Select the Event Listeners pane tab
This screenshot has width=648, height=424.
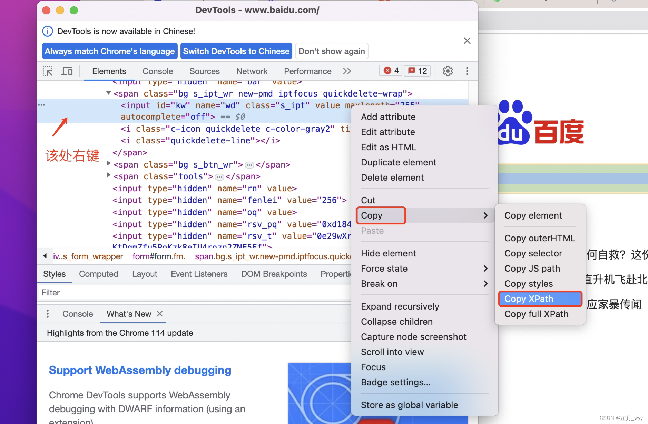tap(199, 274)
